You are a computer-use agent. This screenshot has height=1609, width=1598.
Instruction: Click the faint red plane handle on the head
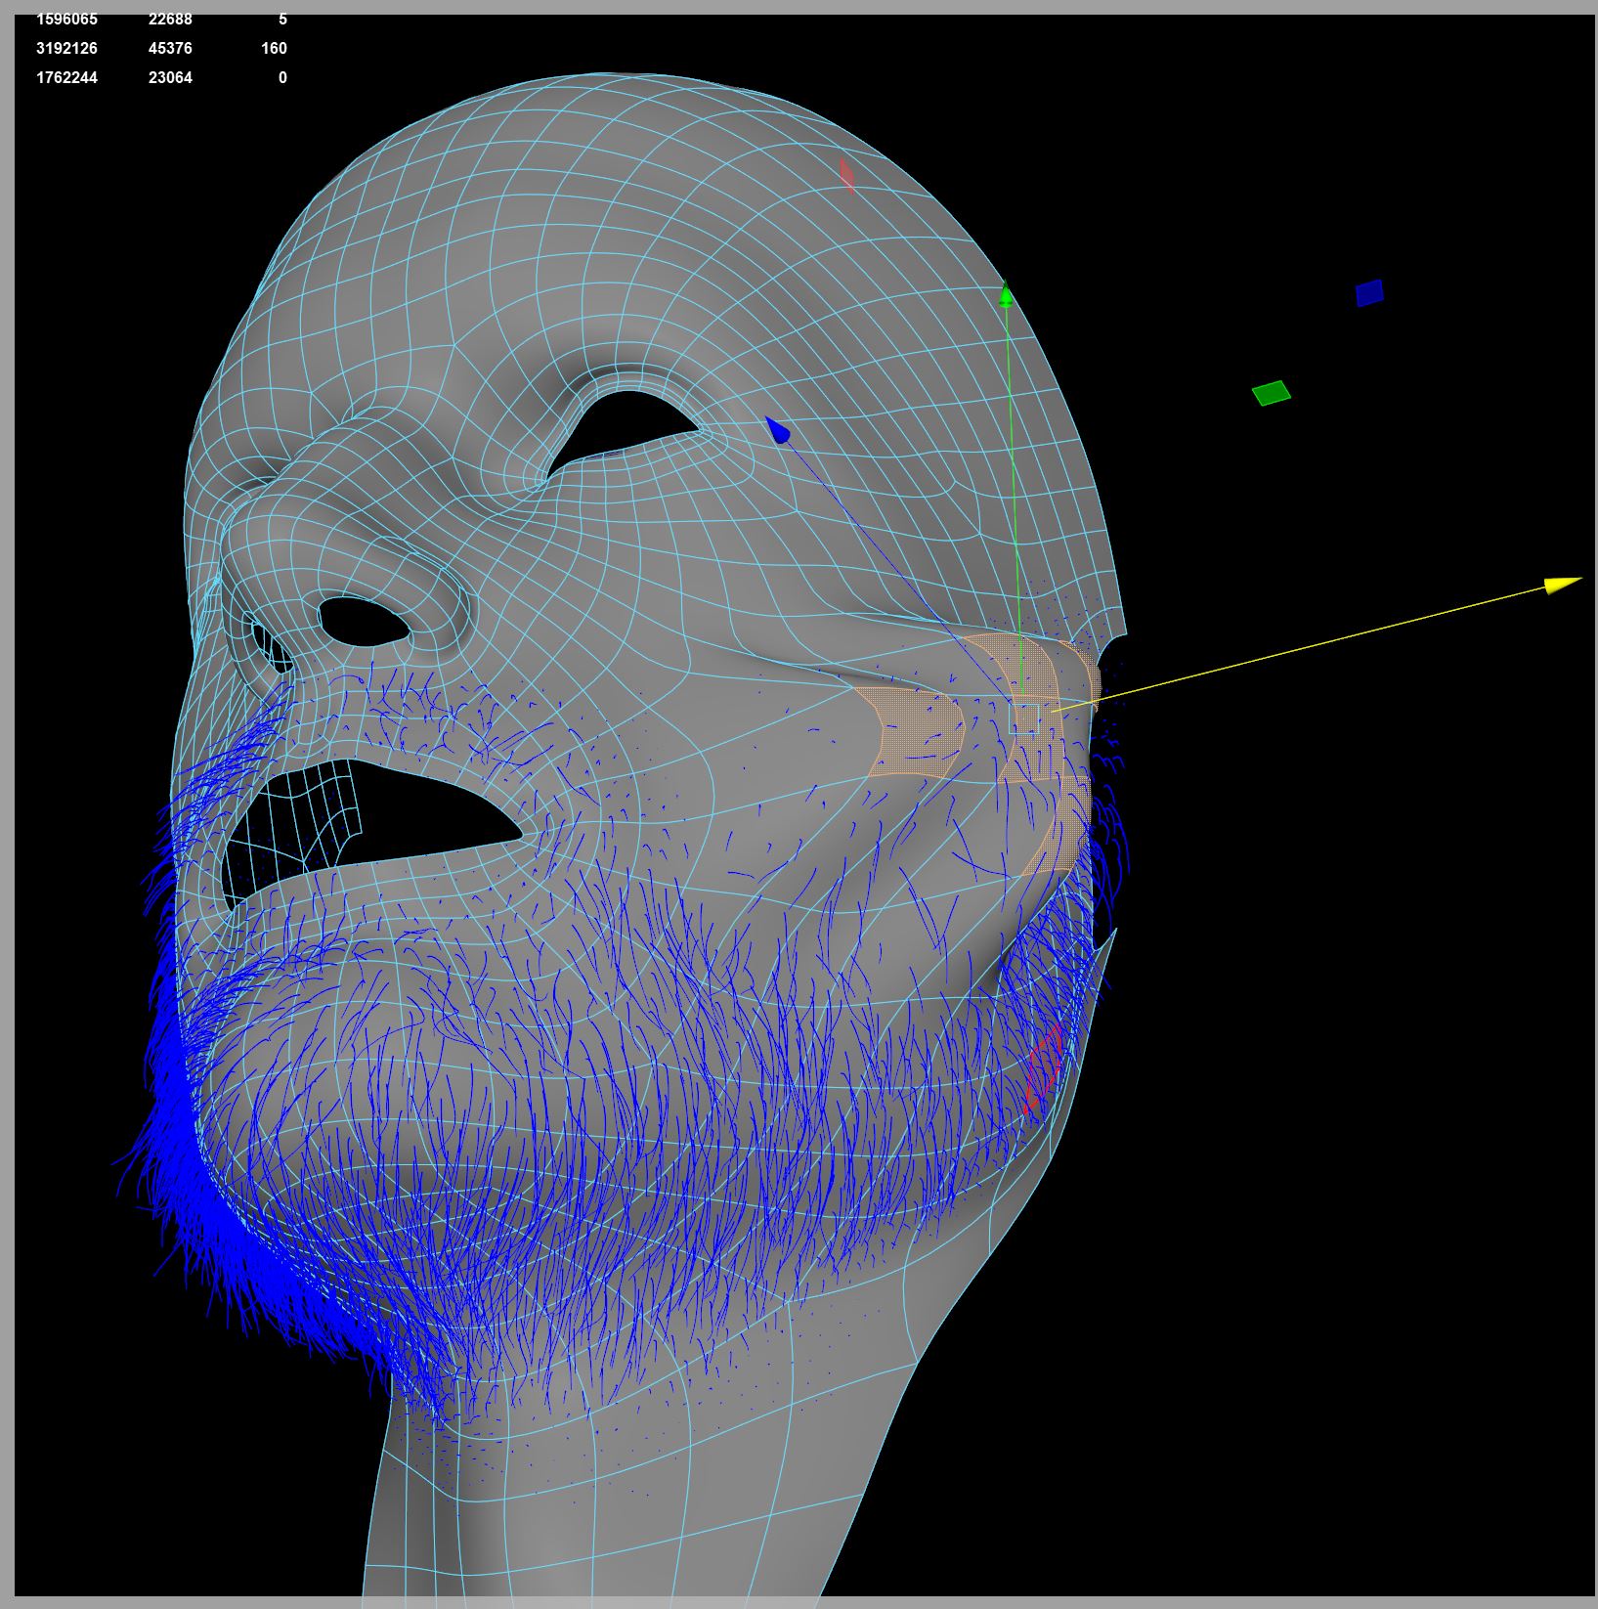tap(846, 175)
